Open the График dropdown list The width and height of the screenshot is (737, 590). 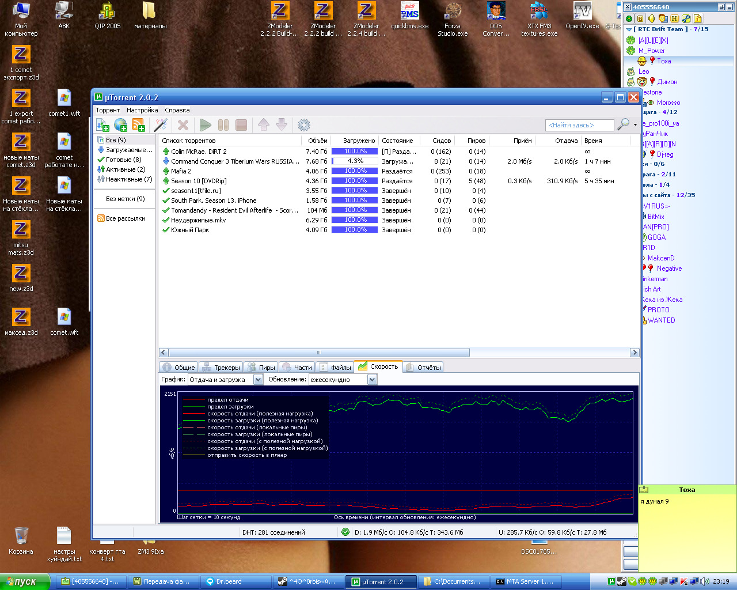(258, 380)
